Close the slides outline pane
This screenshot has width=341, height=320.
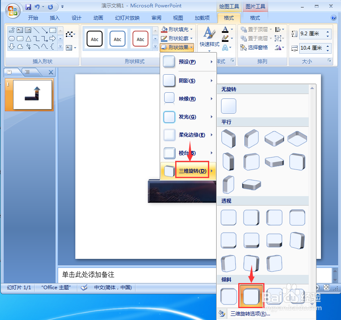[51, 72]
